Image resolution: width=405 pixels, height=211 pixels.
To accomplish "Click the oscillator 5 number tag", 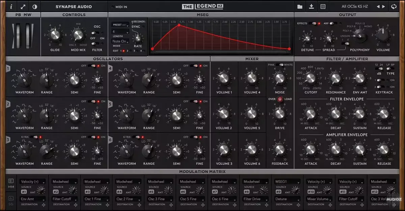I will tap(110, 105).
